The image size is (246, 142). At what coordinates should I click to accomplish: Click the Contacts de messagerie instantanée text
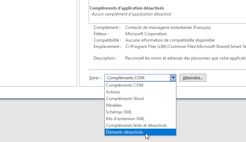pos(168,27)
